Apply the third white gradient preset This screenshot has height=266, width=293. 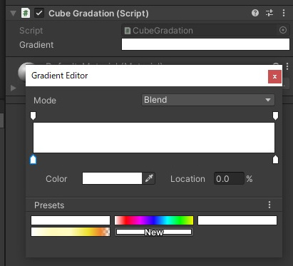point(237,220)
